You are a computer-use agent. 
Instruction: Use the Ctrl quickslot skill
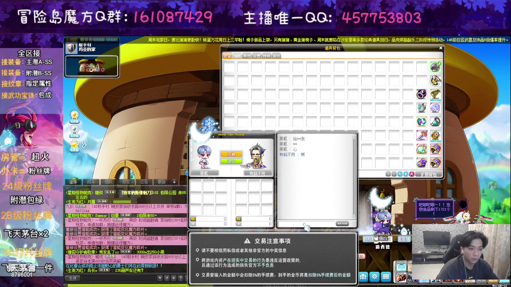[401, 277]
